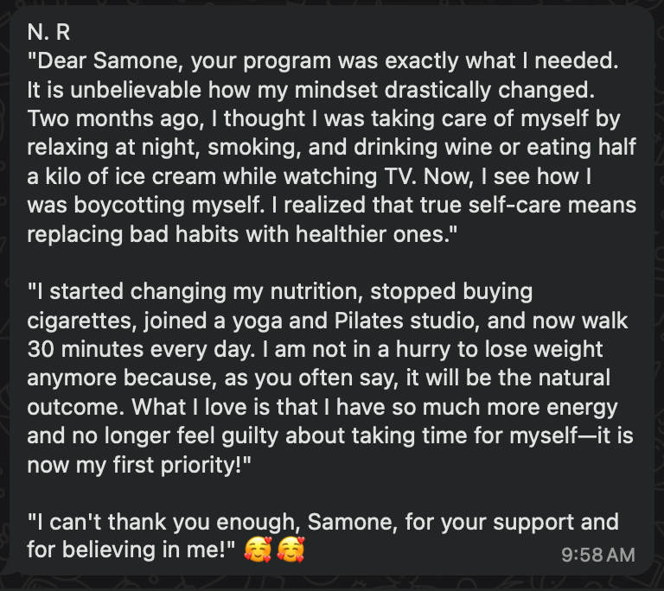Click the first smiling hearts emoji
The width and height of the screenshot is (664, 591).
[258, 550]
